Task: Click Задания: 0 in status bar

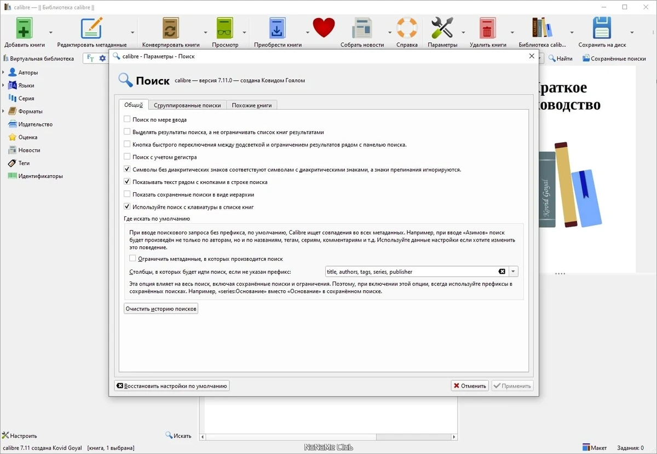Action: coord(630,448)
